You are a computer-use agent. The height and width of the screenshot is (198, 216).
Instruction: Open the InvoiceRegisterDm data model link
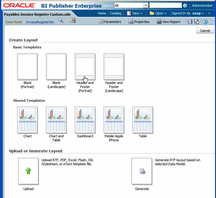pyautogui.click(x=40, y=22)
